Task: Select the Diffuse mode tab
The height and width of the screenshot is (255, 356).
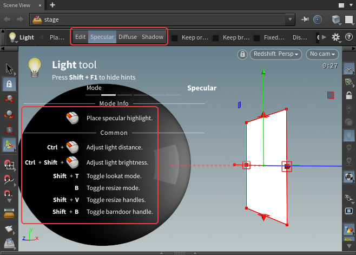Action: tap(128, 37)
